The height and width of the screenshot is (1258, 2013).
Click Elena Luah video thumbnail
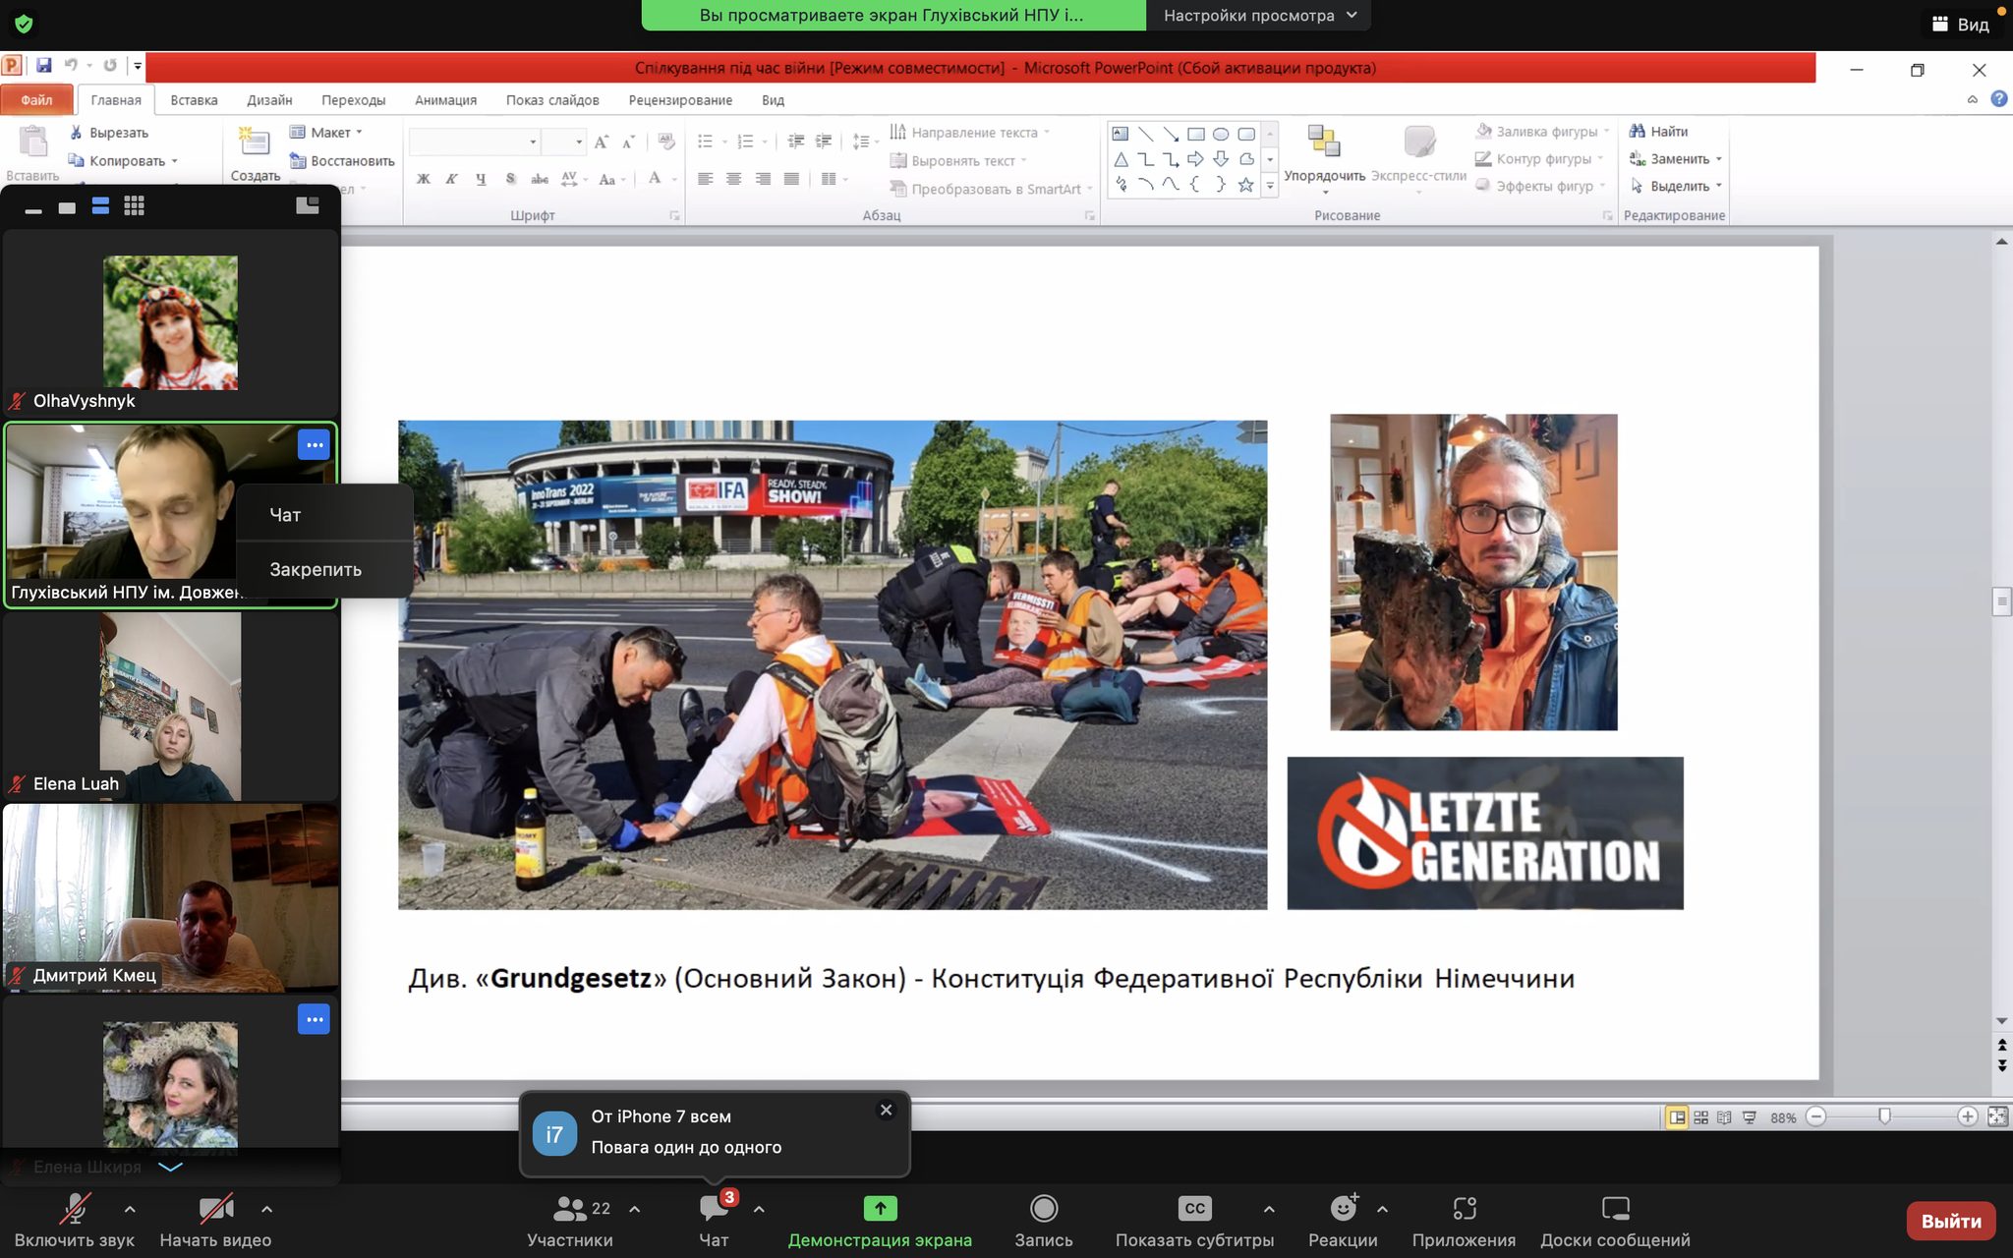pos(170,706)
